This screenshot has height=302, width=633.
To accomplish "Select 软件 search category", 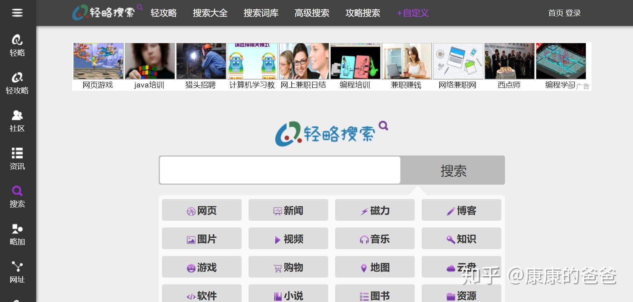I will [x=202, y=293].
